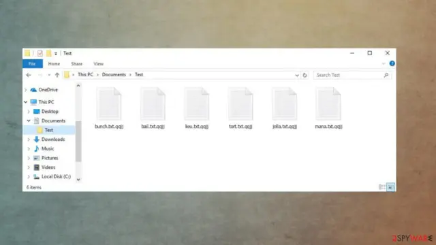
Task: Select the bunch.txt.qqjj file
Action: tap(109, 108)
